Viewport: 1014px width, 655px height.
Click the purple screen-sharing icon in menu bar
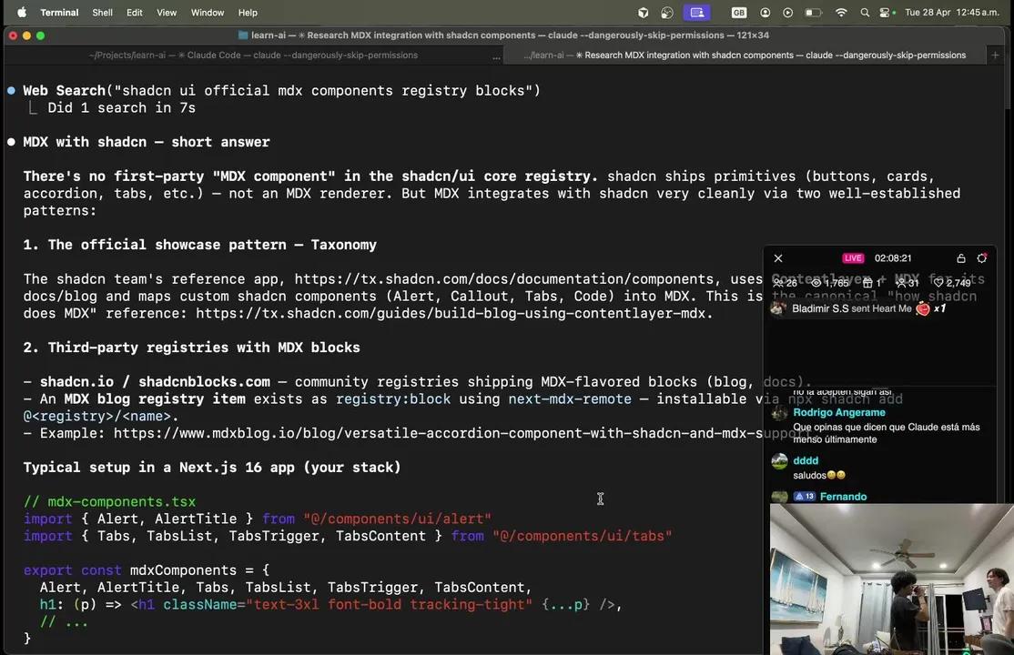tap(696, 13)
